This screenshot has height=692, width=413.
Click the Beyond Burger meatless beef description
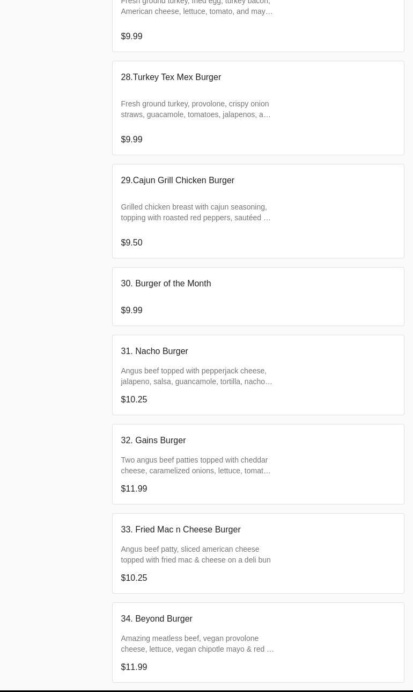pos(197,644)
